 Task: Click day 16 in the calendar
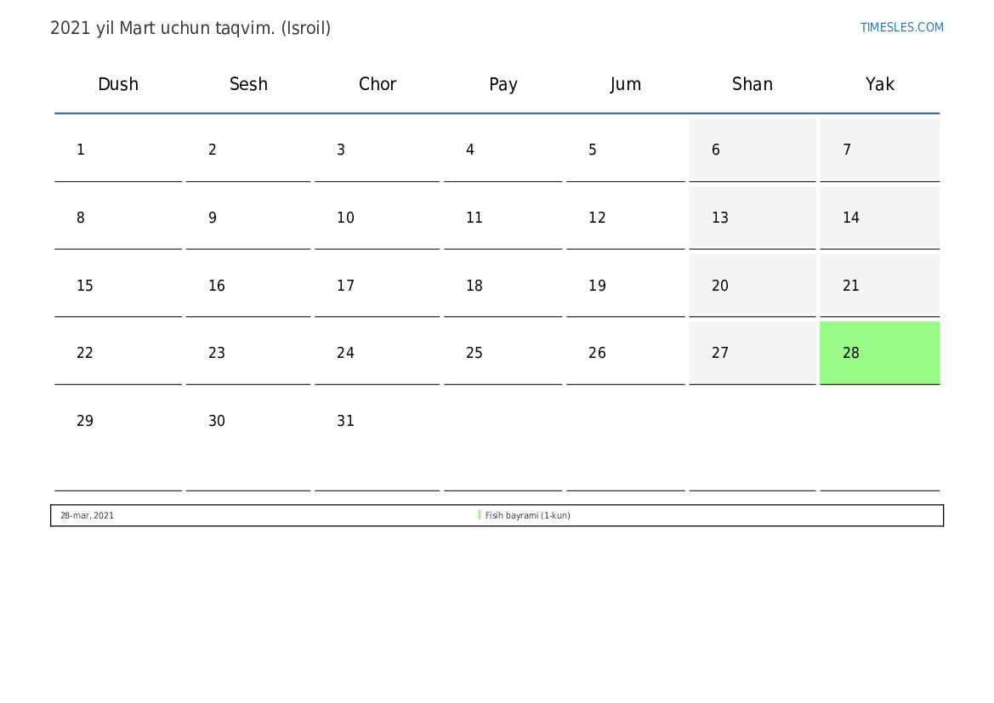(248, 286)
